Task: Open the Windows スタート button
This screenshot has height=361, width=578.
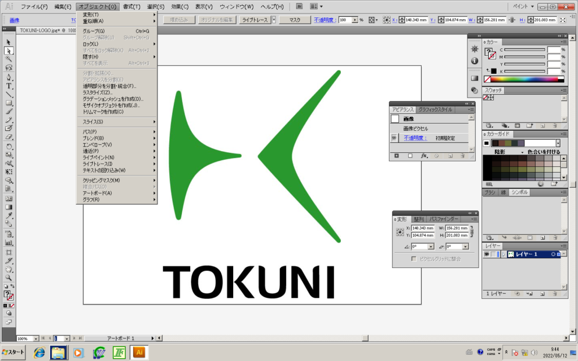Action: 14,352
